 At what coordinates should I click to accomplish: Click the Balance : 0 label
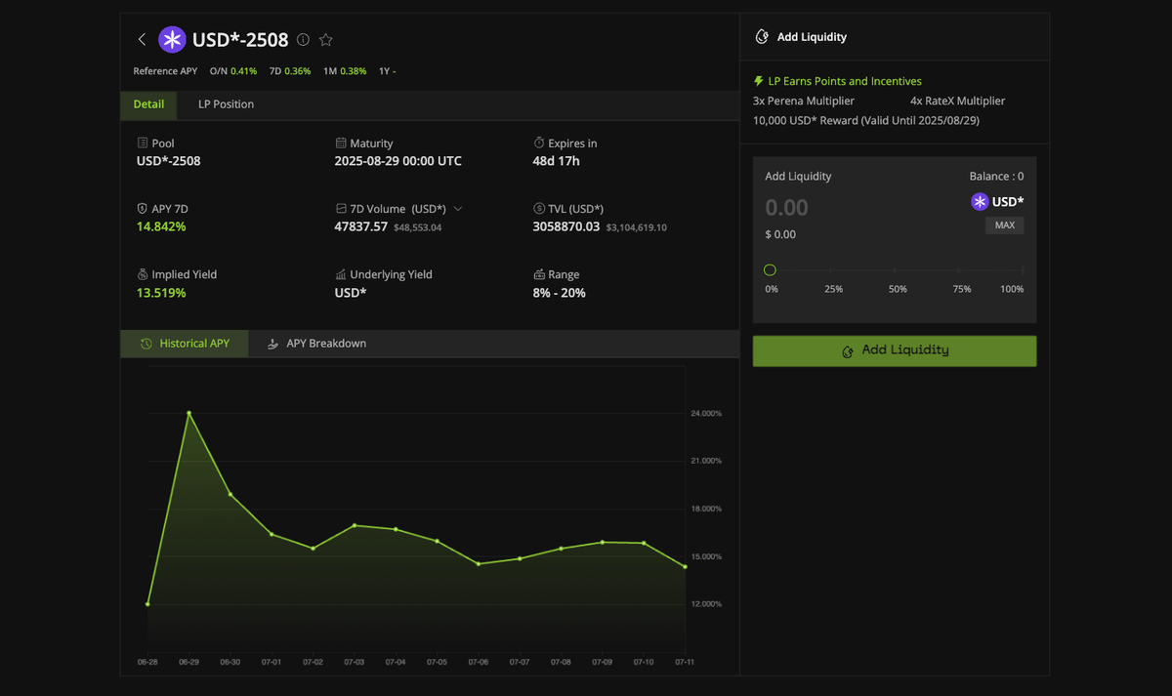click(996, 177)
